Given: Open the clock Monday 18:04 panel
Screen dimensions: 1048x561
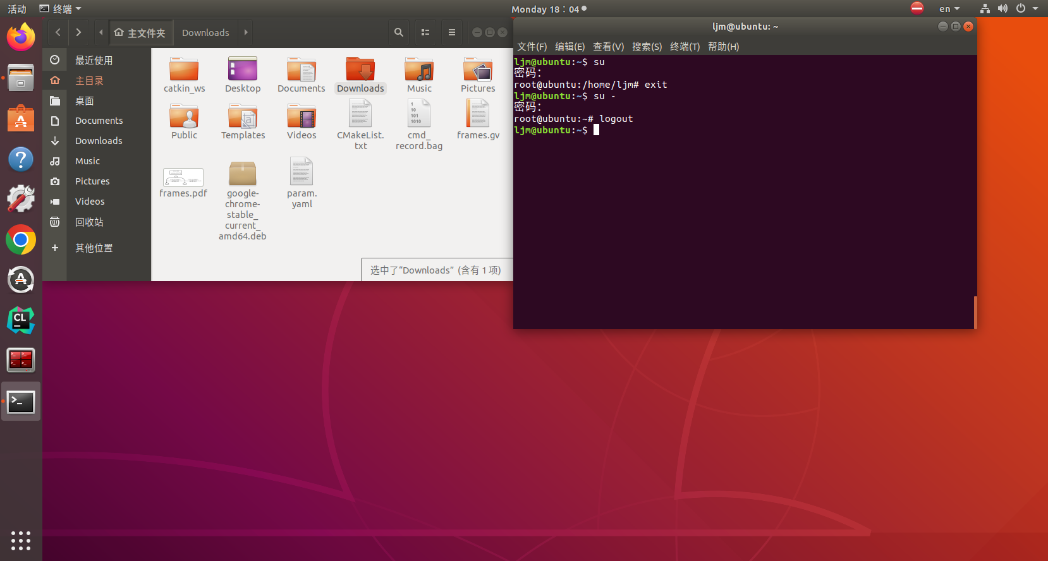Looking at the screenshot, I should pyautogui.click(x=549, y=9).
